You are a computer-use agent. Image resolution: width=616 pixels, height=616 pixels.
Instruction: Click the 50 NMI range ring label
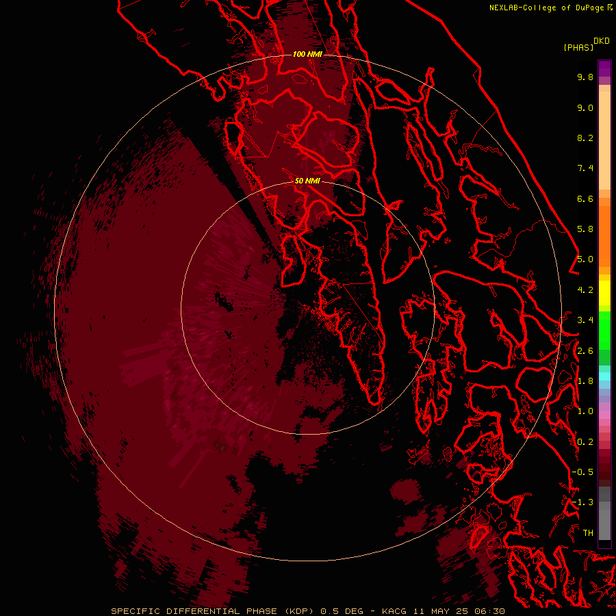tap(307, 181)
